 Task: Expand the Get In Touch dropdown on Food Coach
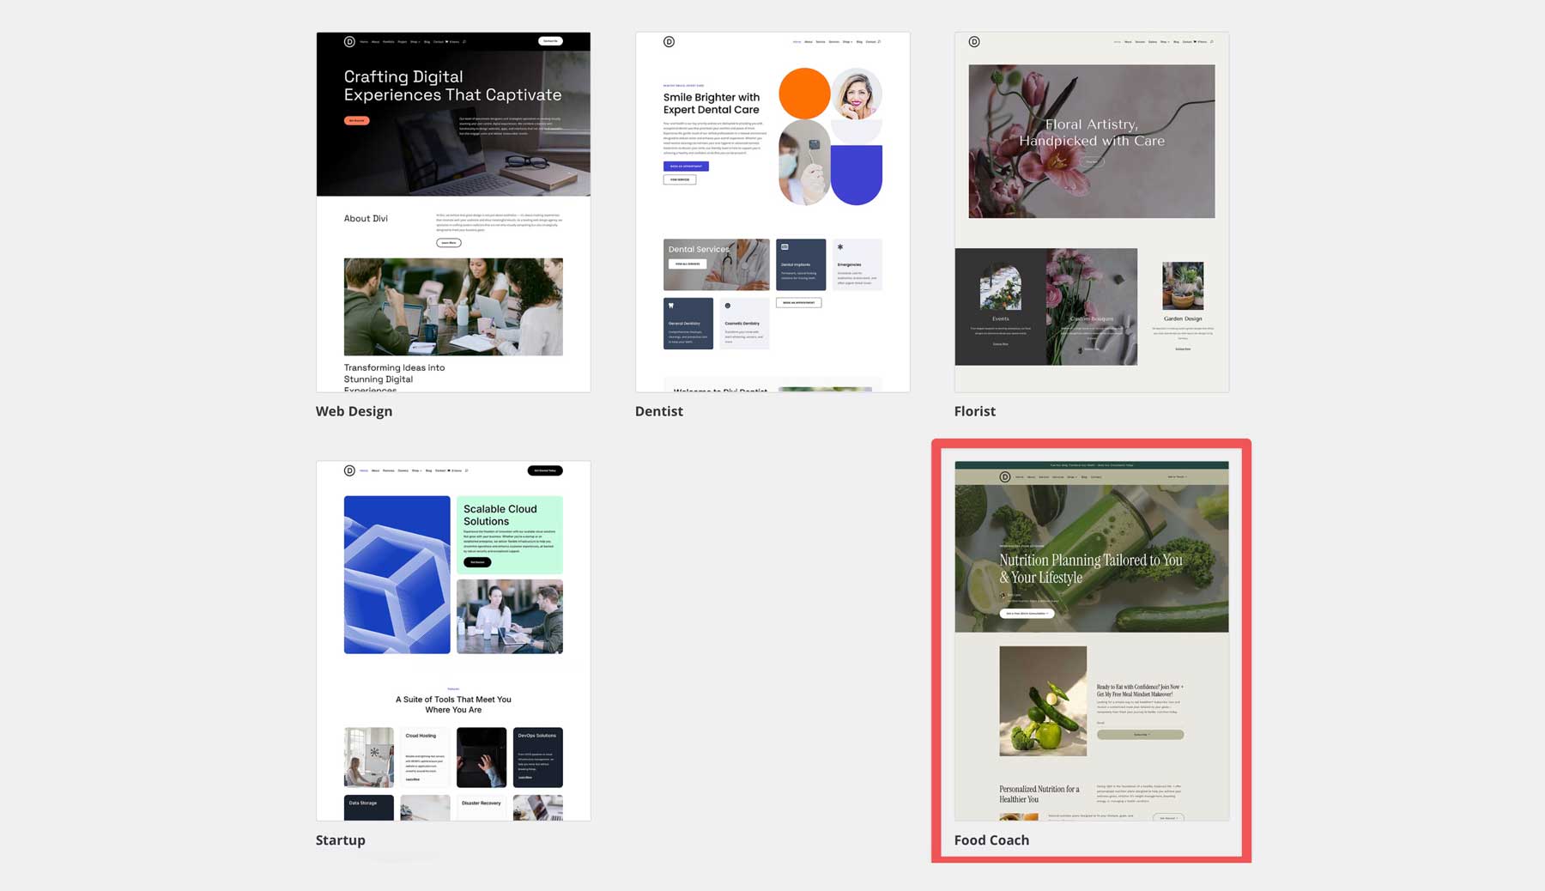point(1178,477)
